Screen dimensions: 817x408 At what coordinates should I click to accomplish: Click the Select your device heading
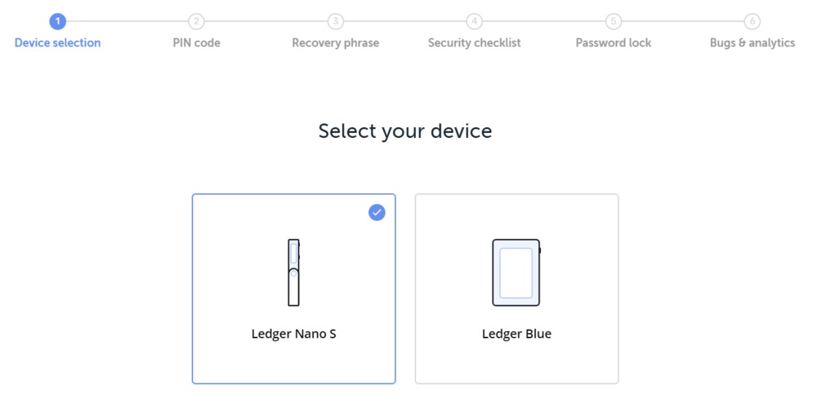pyautogui.click(x=405, y=131)
